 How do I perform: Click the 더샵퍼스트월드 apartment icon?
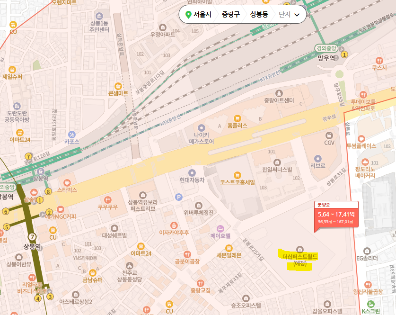point(300,249)
